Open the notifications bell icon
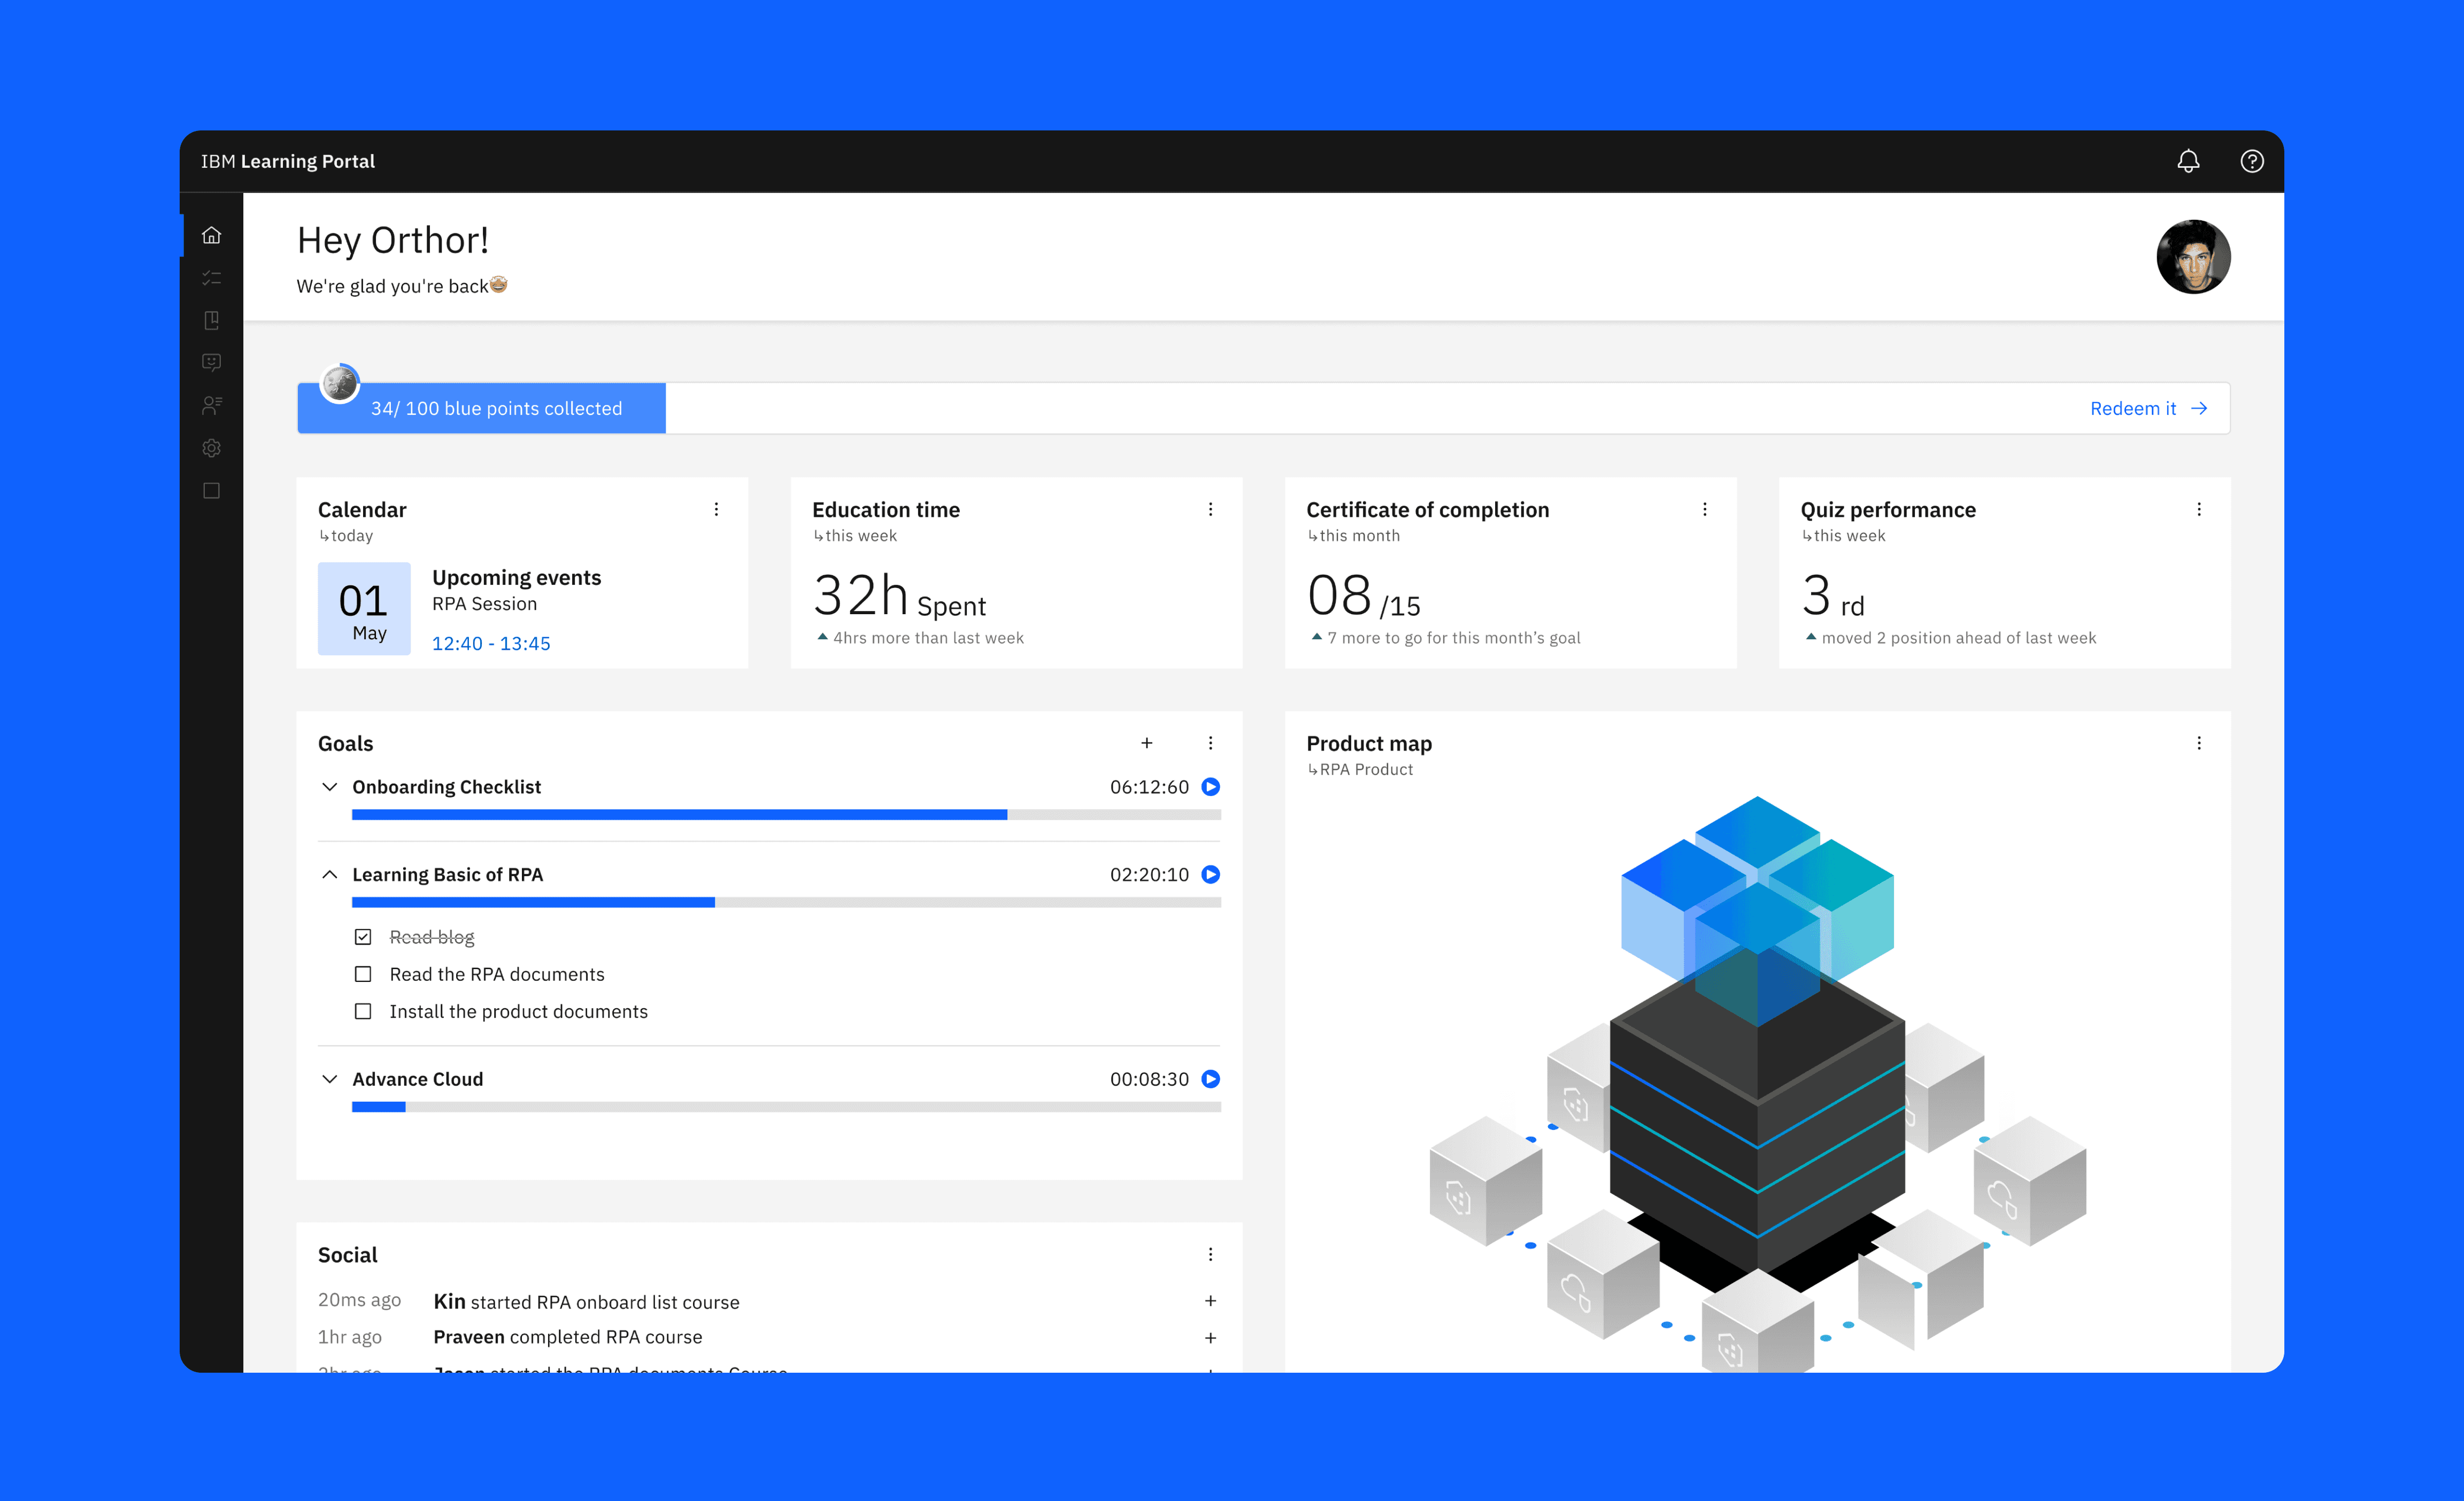This screenshot has height=1501, width=2464. tap(2187, 161)
